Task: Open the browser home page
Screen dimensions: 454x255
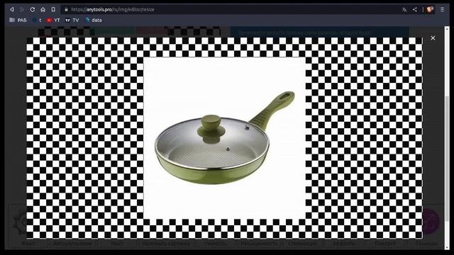Action: point(43,9)
